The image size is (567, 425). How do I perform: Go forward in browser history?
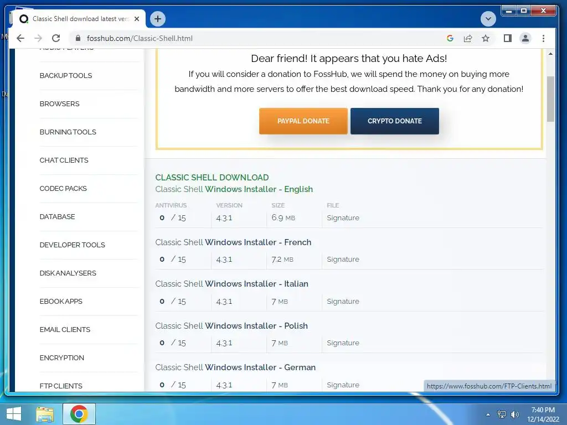(x=38, y=38)
